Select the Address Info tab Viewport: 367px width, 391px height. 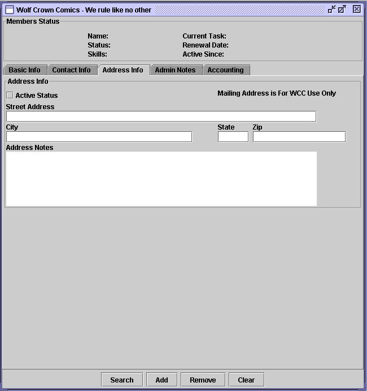(x=123, y=70)
